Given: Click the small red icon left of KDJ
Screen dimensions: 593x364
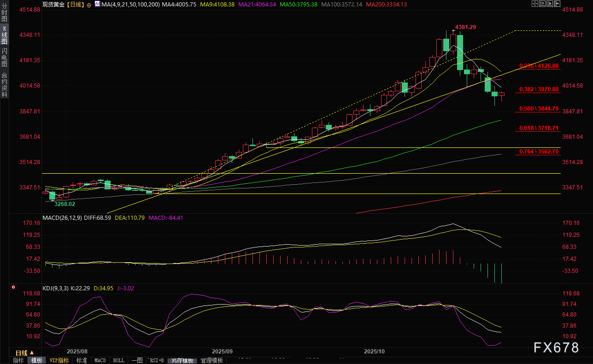Looking at the screenshot, I should (x=13, y=288).
